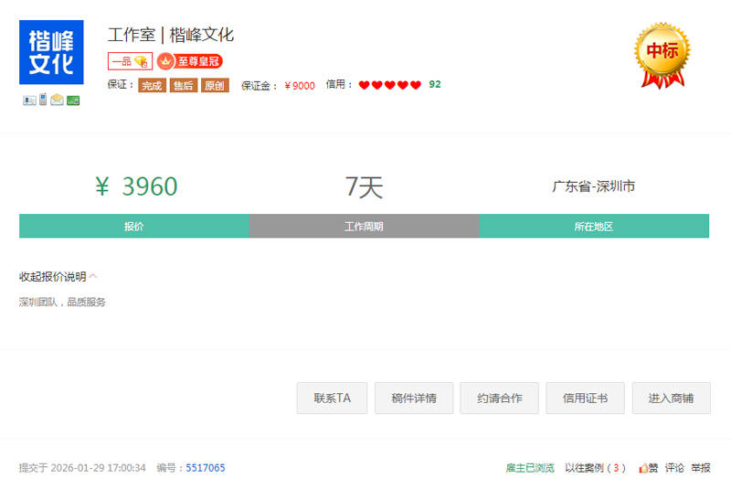This screenshot has width=731, height=489.
Task: Click the gold 中标 award medal
Action: [x=662, y=54]
